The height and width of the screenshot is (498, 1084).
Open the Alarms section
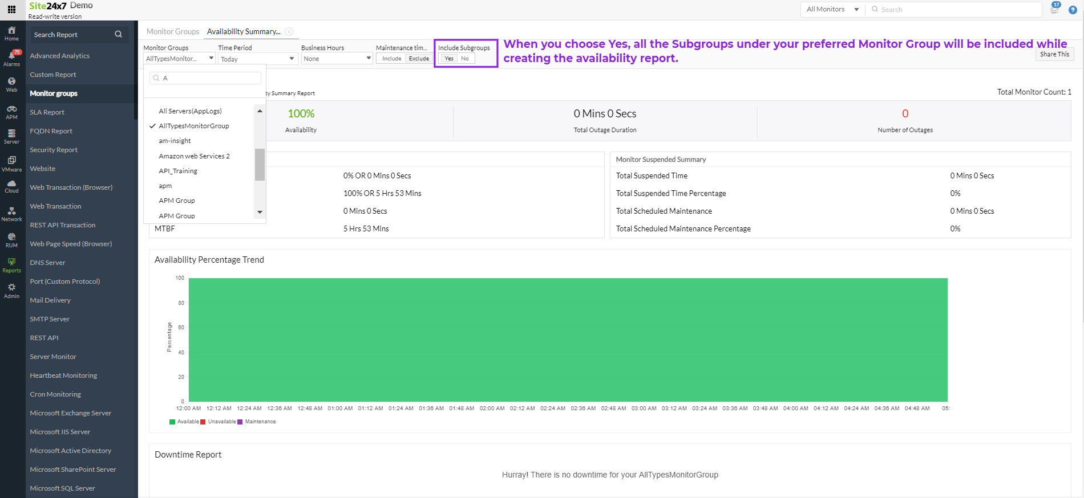11,58
